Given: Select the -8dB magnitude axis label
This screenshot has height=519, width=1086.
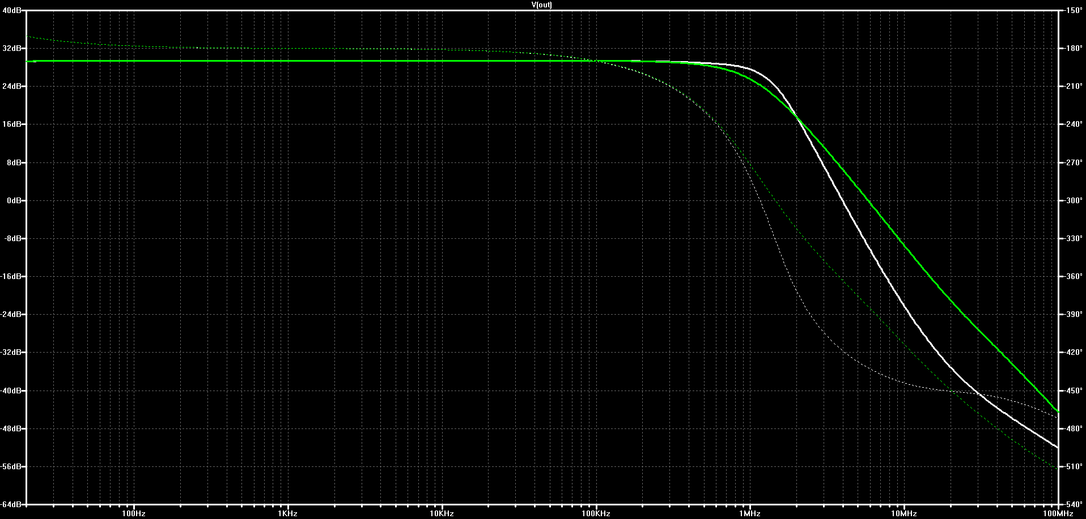Looking at the screenshot, I should 12,238.
